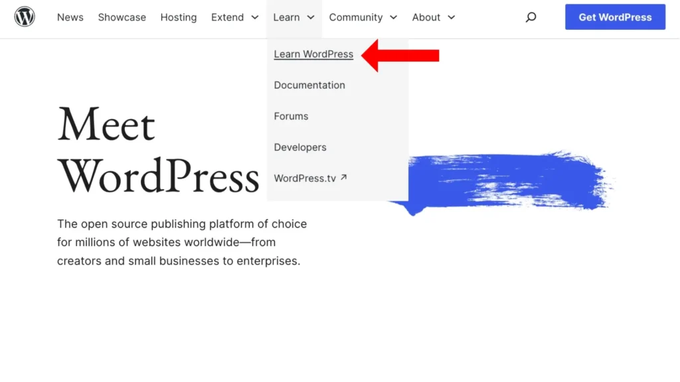The width and height of the screenshot is (680, 382).
Task: Choose Documentation from the Learn submenu
Action: (309, 85)
